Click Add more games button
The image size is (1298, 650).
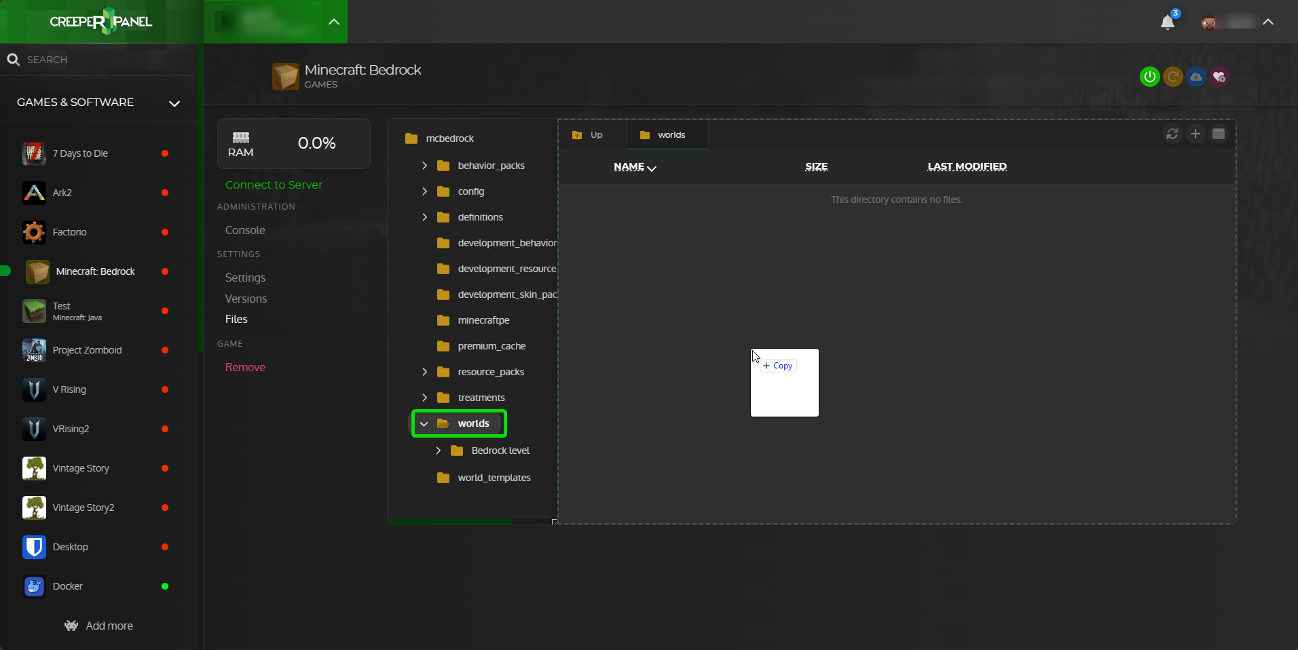[99, 626]
